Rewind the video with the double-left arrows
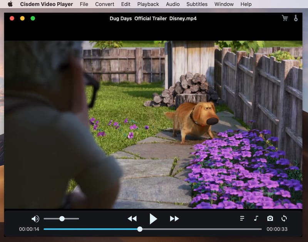Viewport: 308px width, 242px height. point(132,218)
